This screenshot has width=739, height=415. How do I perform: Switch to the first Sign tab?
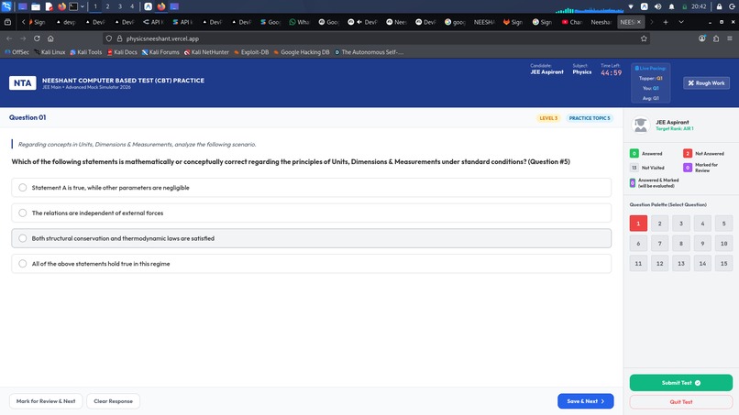[x=38, y=22]
